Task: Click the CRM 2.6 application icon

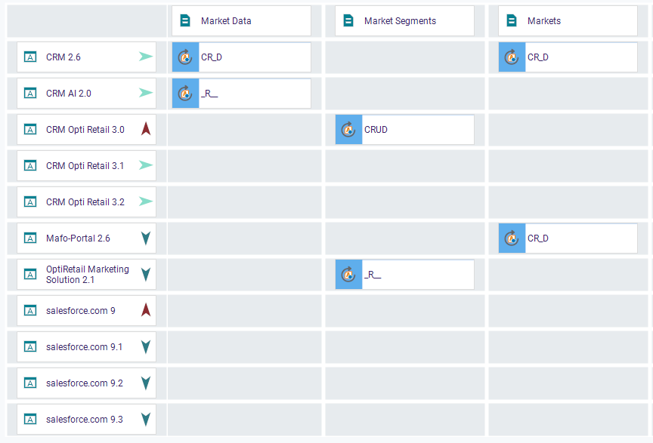Action: click(30, 57)
